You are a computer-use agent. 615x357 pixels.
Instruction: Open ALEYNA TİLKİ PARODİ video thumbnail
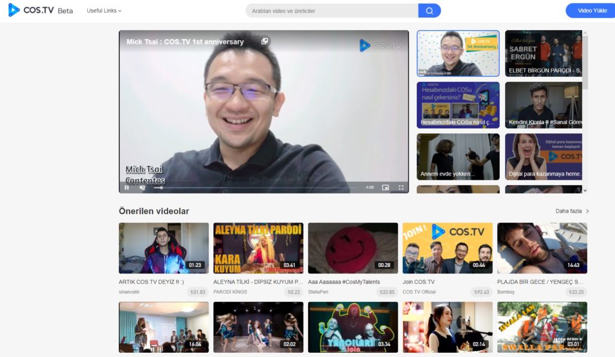pyautogui.click(x=258, y=248)
